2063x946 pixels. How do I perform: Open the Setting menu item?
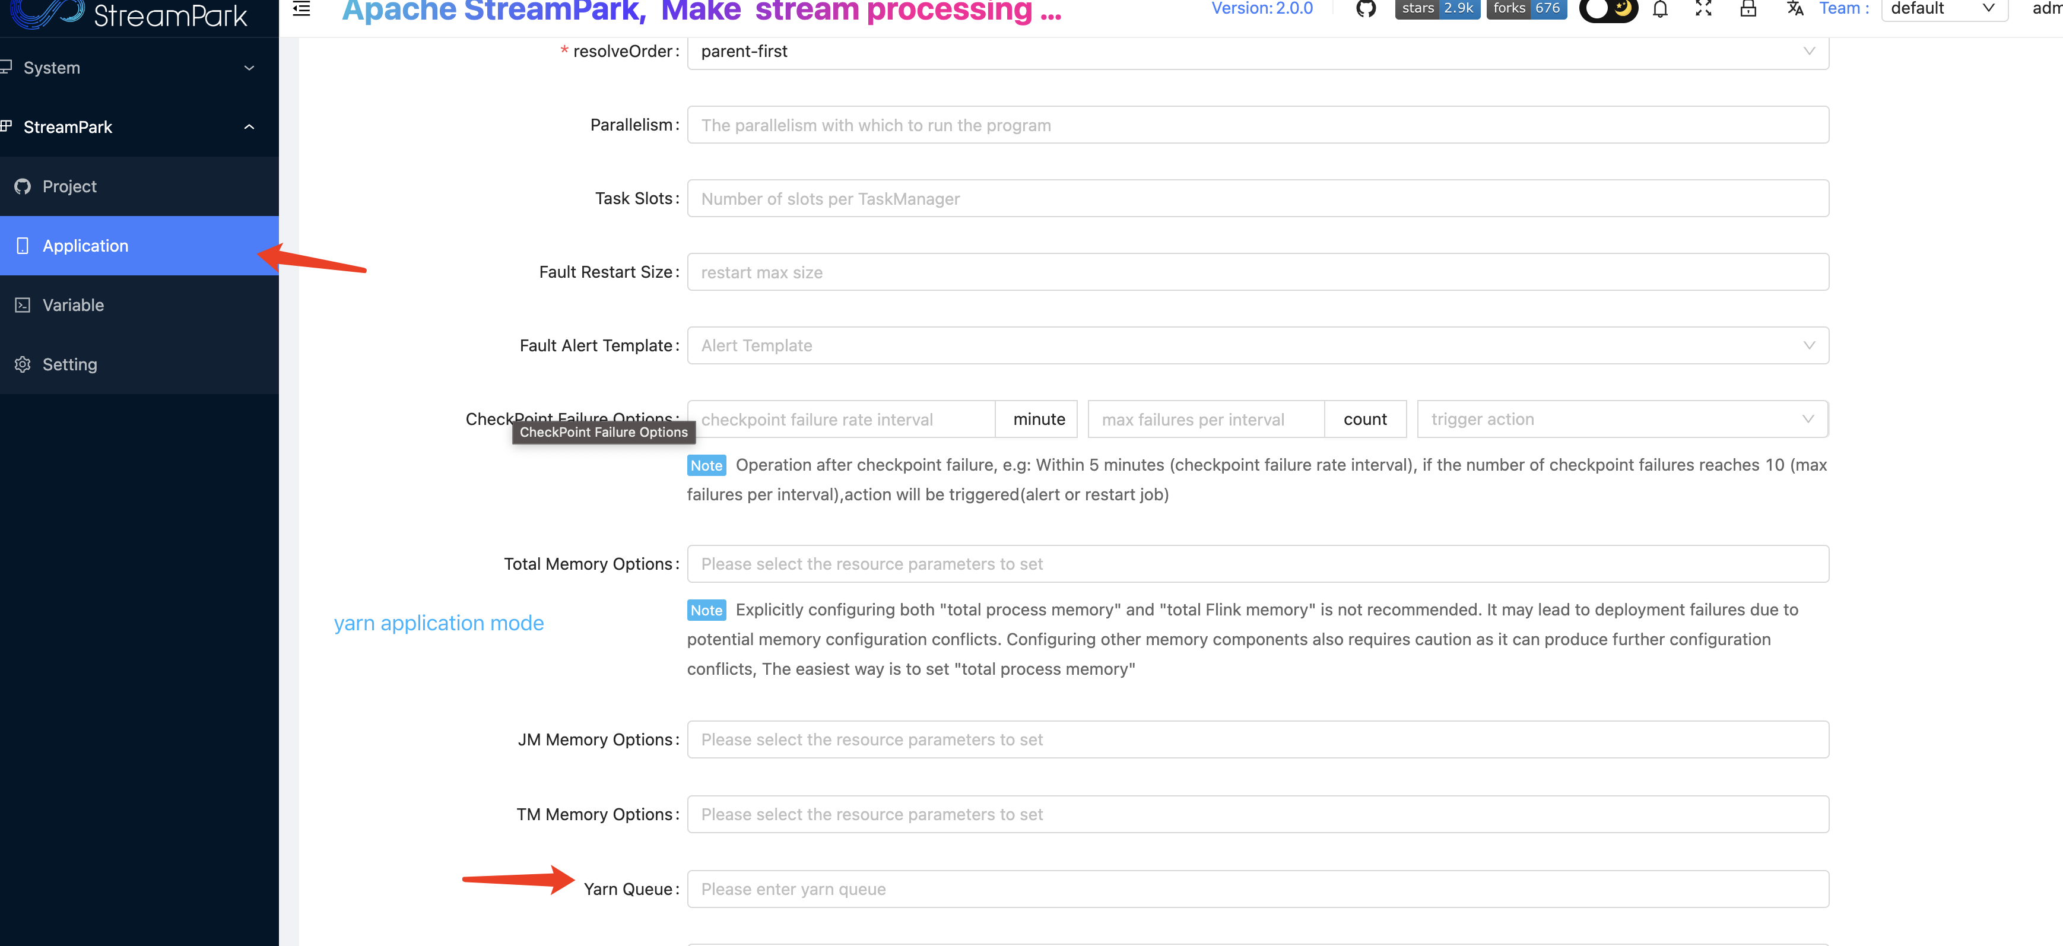69,364
